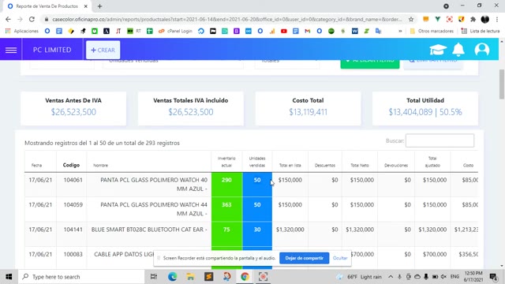Open the cPanel Login bookmark

point(175,32)
